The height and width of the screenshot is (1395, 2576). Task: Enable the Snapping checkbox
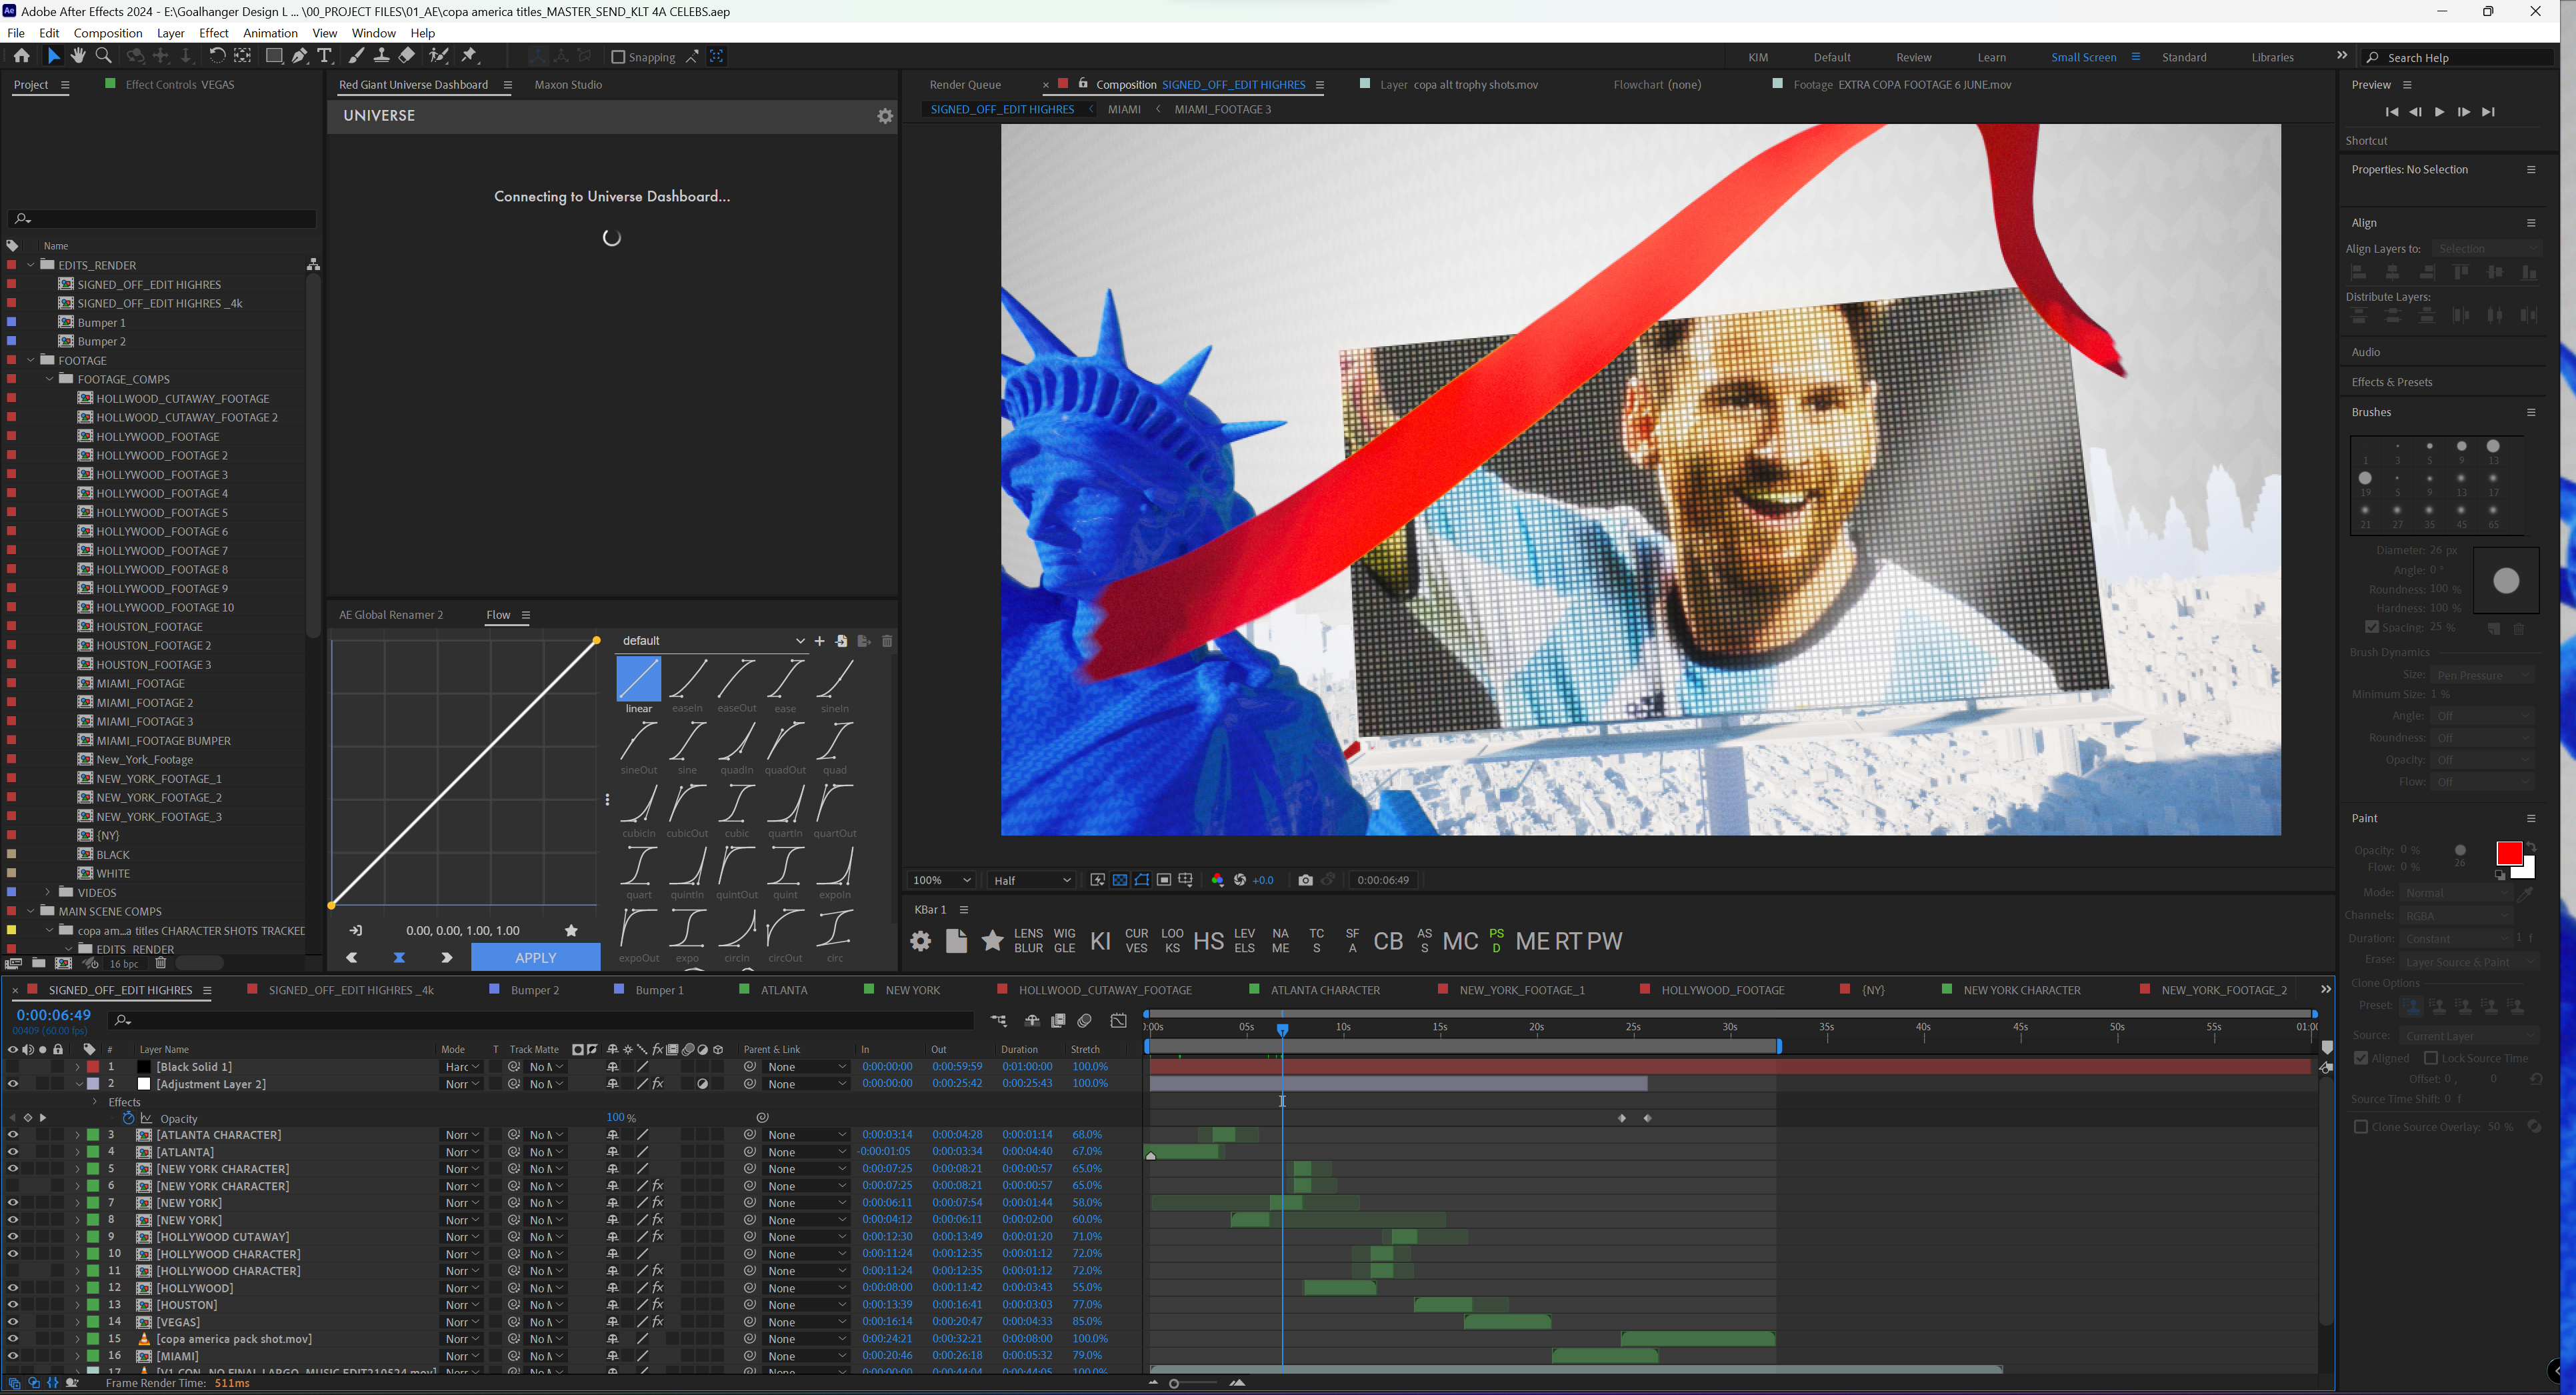click(618, 57)
